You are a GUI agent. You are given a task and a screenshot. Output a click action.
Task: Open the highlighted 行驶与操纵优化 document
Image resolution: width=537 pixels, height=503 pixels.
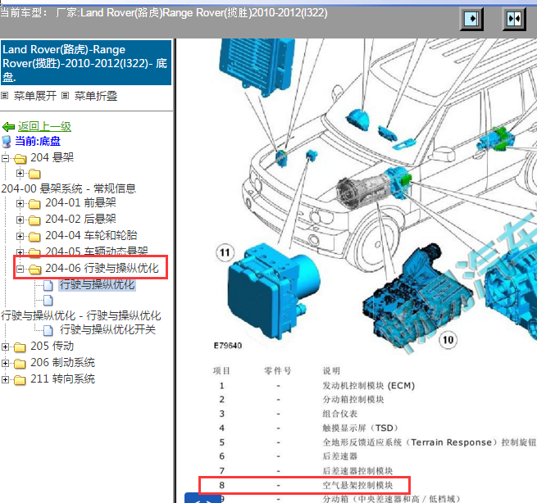point(98,284)
